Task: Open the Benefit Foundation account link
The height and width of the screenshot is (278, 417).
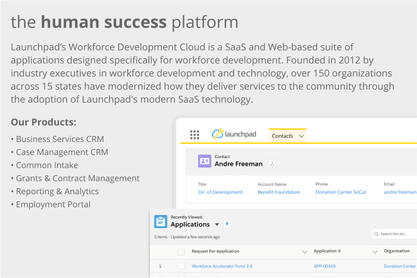Action: pyautogui.click(x=279, y=192)
